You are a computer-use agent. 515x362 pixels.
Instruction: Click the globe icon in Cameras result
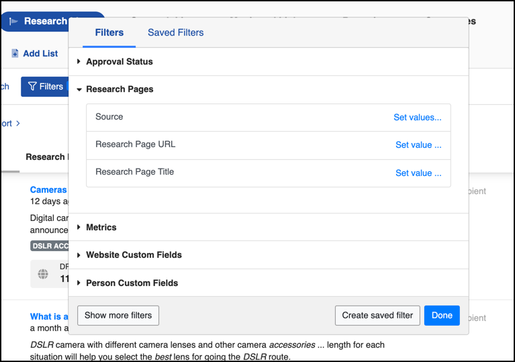click(x=43, y=274)
